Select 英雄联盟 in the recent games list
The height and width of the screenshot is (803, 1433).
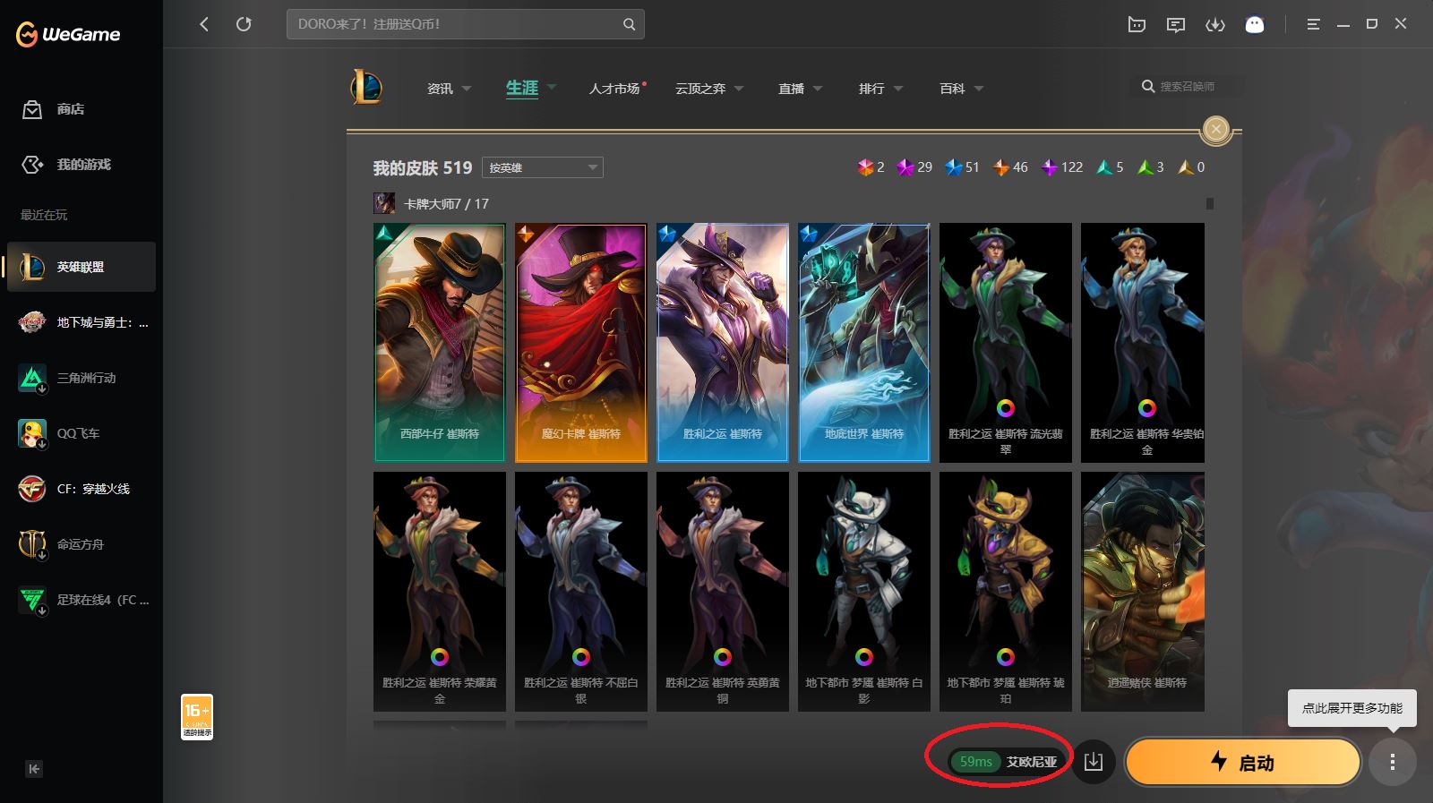click(82, 267)
